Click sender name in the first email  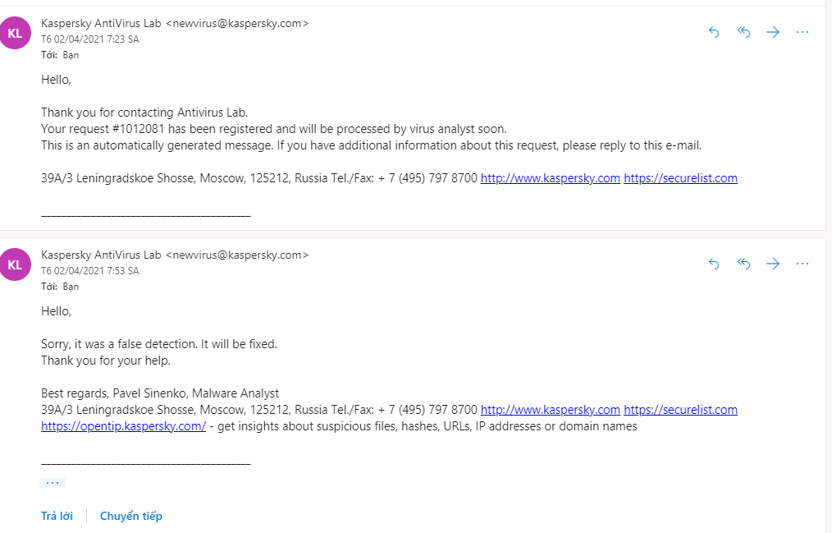[101, 24]
